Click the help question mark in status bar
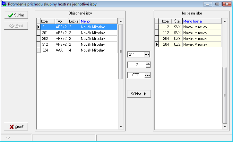This screenshot has width=233, height=142. point(7,138)
